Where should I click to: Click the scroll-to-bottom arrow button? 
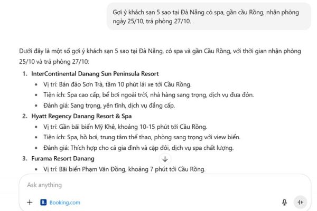click(165, 159)
